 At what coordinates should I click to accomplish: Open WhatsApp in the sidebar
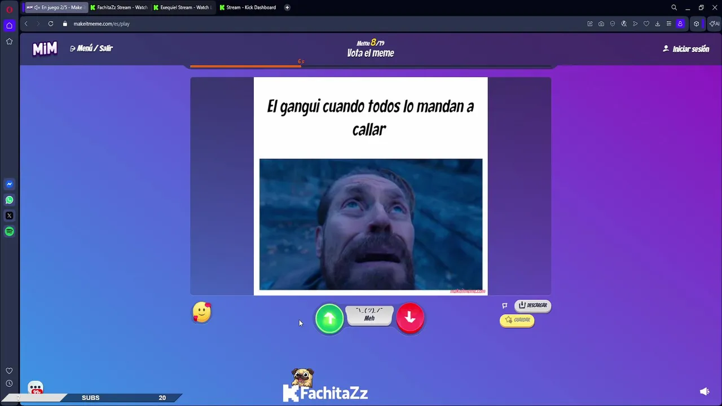(9, 200)
